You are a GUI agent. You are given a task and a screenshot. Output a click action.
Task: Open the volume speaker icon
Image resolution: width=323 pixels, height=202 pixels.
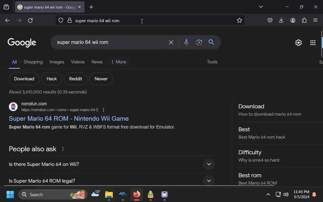point(286,194)
